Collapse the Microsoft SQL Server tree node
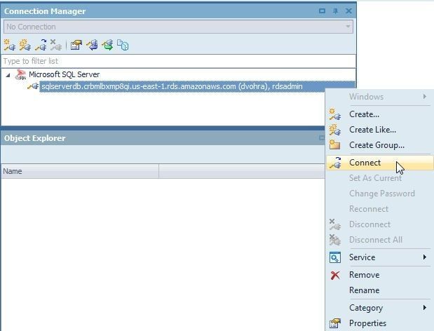Screen dimensions: 434x331 tap(8, 75)
